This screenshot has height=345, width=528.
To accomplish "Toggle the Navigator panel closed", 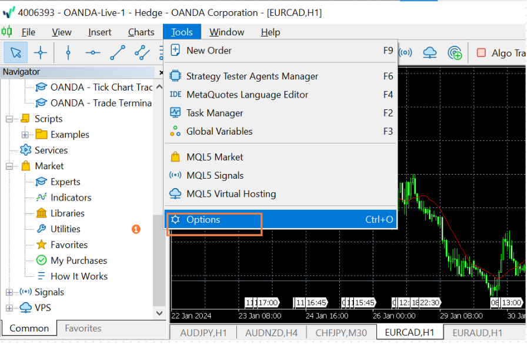I will click(x=161, y=72).
